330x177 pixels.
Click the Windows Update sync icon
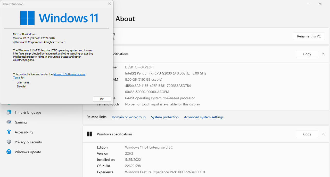9,152
